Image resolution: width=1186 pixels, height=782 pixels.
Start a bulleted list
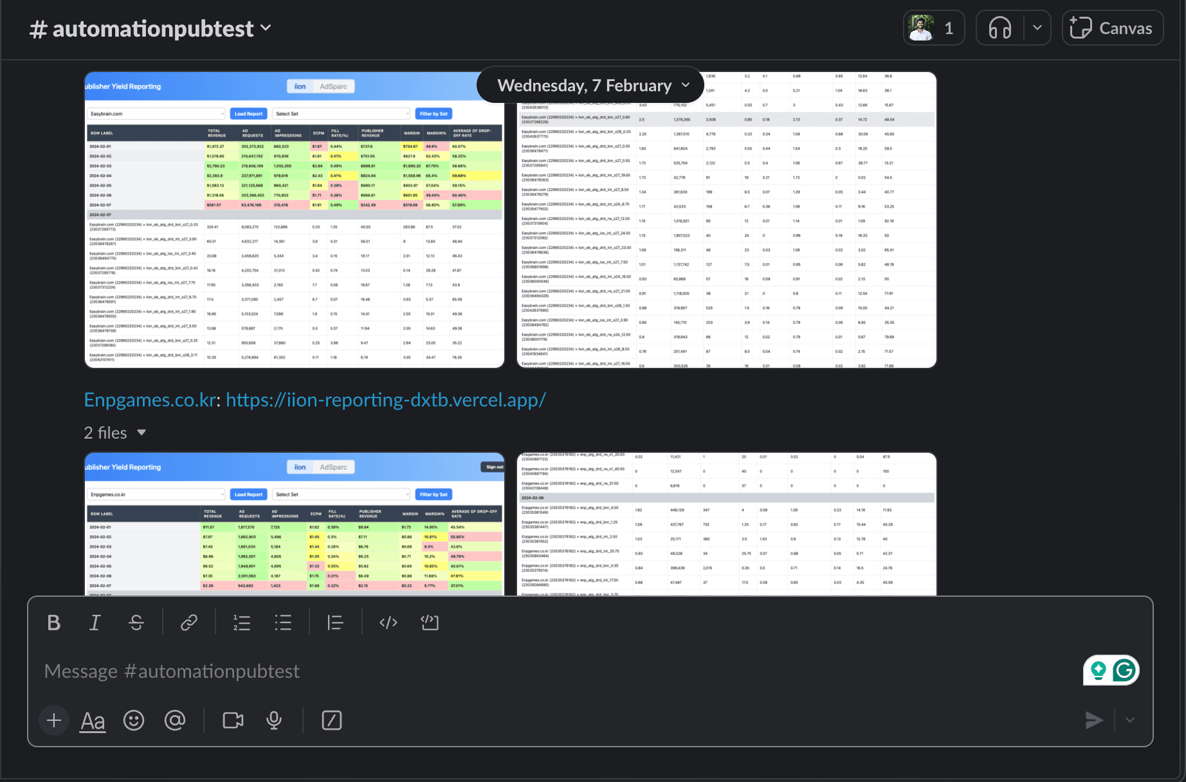[283, 623]
